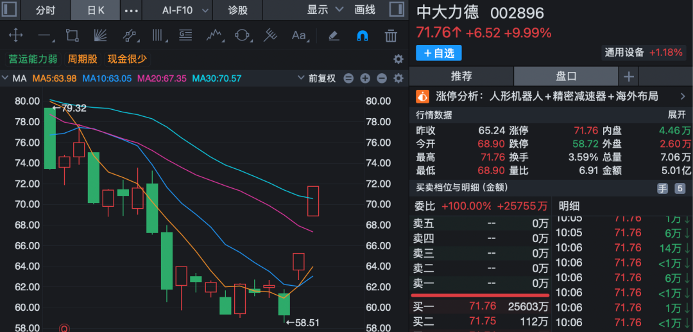The image size is (693, 332).
Task: Open 涨停分析 details with right chevron
Action: coord(682,96)
